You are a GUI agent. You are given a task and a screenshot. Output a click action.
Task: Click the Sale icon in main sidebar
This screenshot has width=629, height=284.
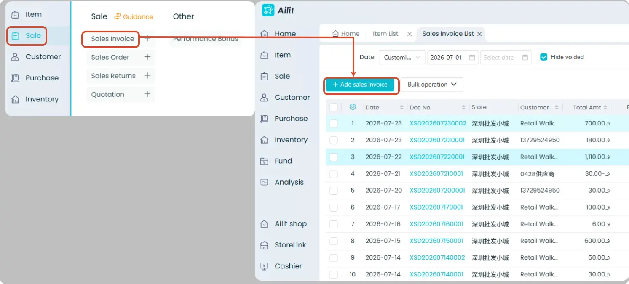(x=264, y=76)
